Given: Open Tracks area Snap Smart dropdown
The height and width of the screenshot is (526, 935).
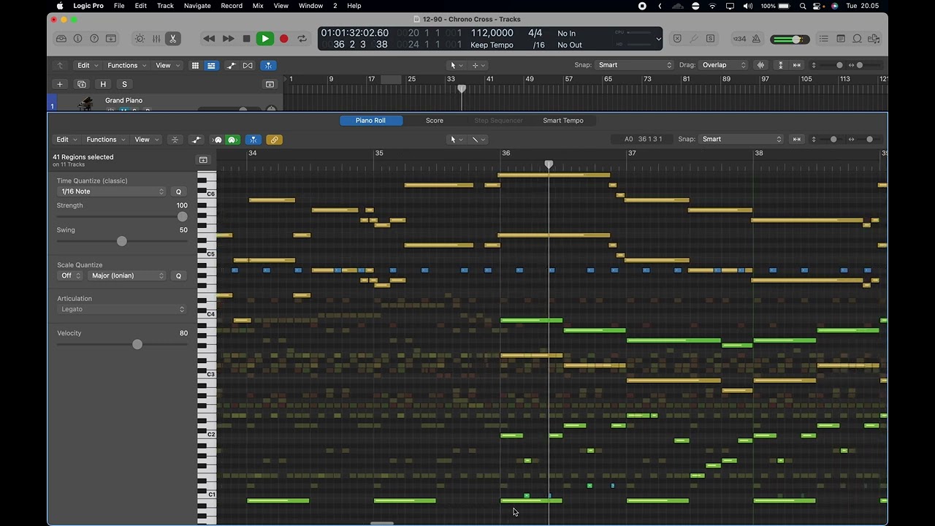Looking at the screenshot, I should click(634, 65).
